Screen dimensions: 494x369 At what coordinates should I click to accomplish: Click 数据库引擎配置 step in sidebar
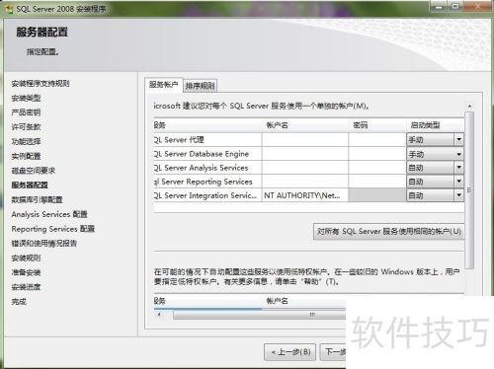coord(37,199)
